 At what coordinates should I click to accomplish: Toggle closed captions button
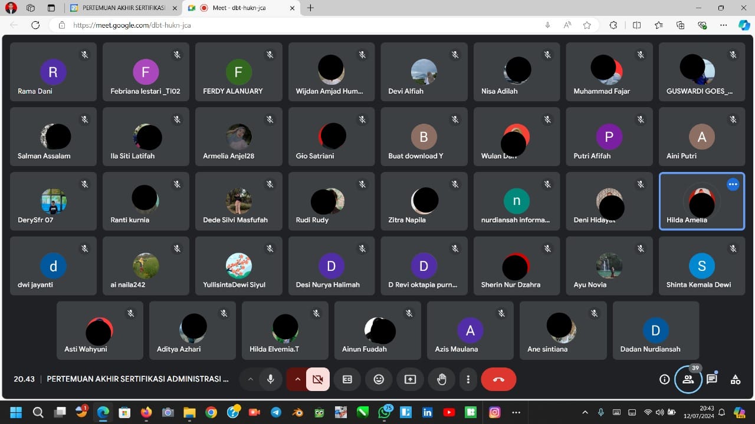[x=347, y=380]
